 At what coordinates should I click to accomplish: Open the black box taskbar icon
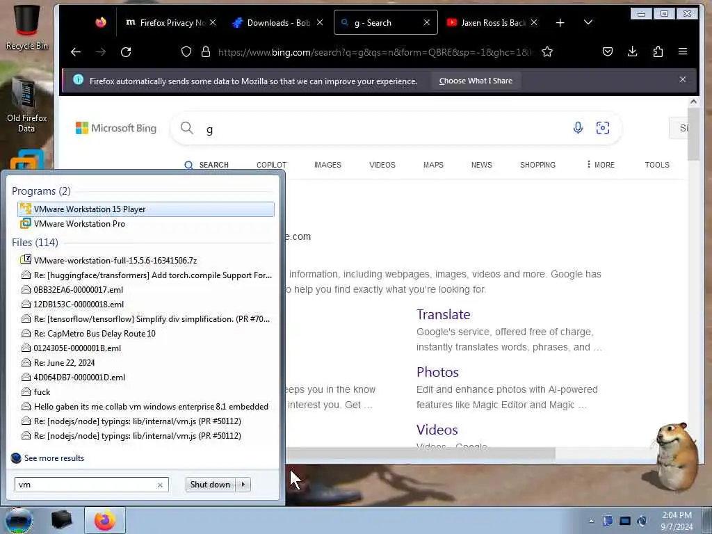[61, 520]
